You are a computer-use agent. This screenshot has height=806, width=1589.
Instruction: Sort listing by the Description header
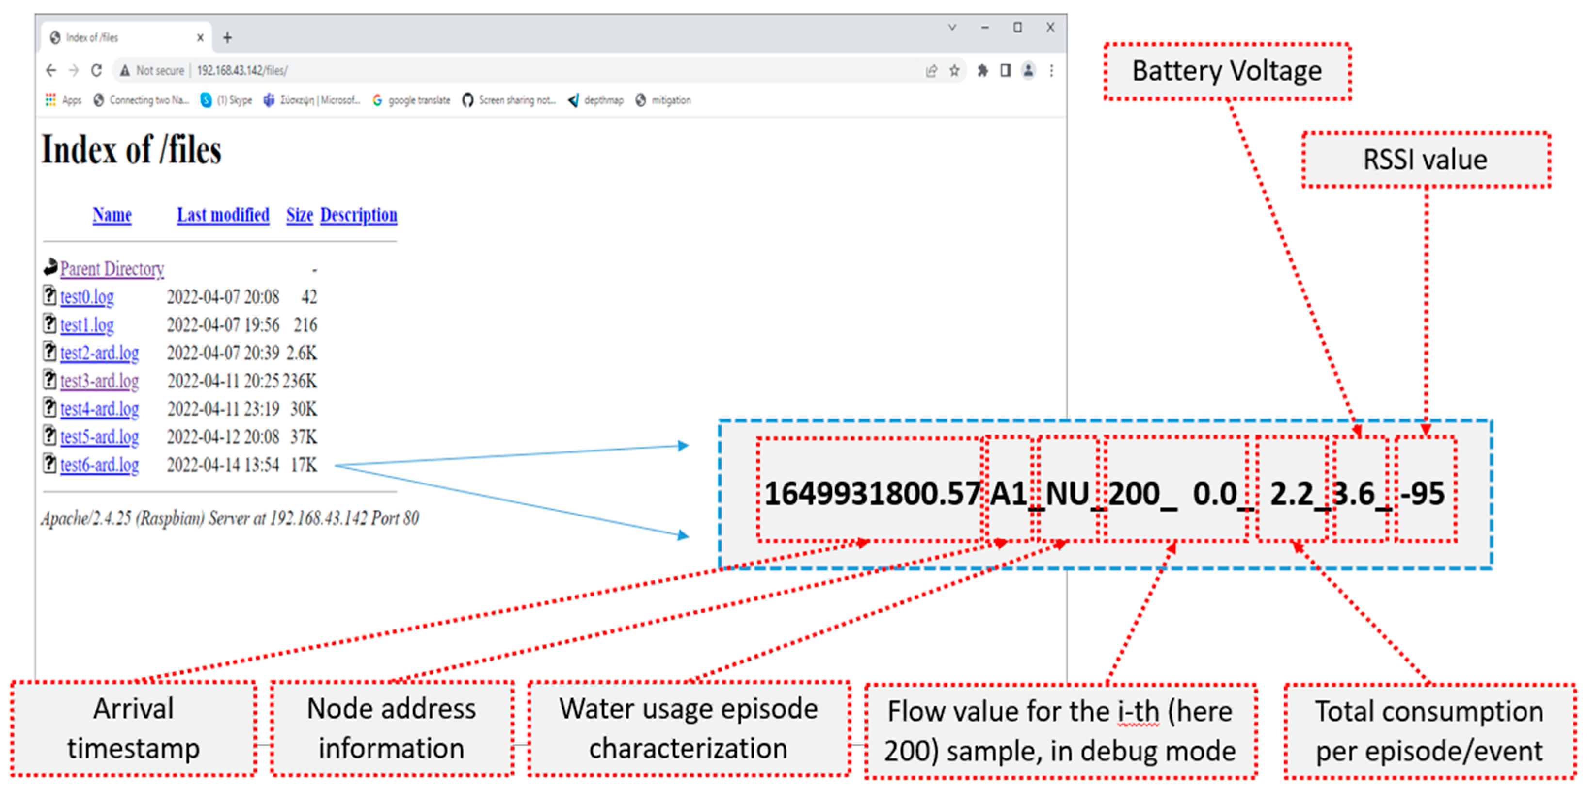pos(358,215)
